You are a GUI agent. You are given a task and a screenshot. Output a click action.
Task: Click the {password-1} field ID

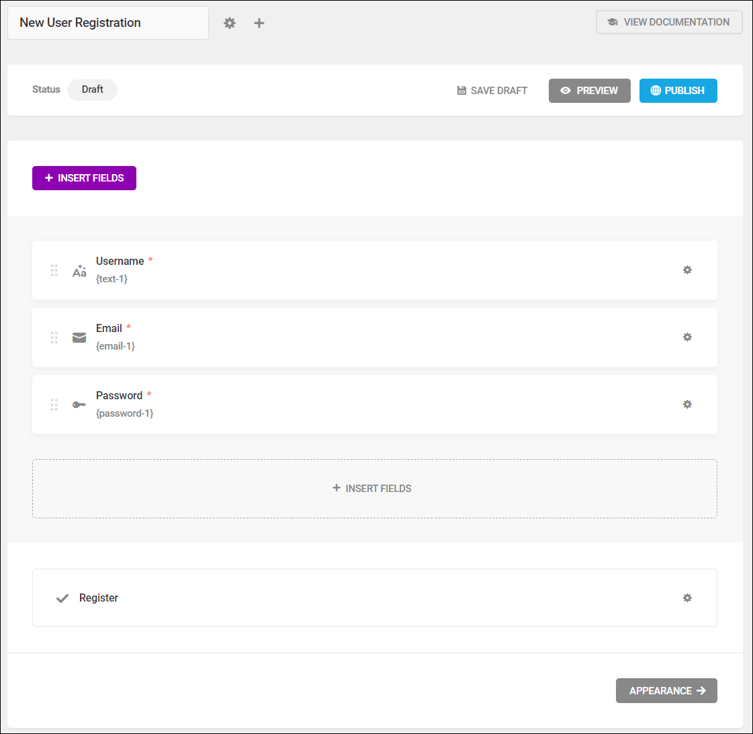point(124,413)
